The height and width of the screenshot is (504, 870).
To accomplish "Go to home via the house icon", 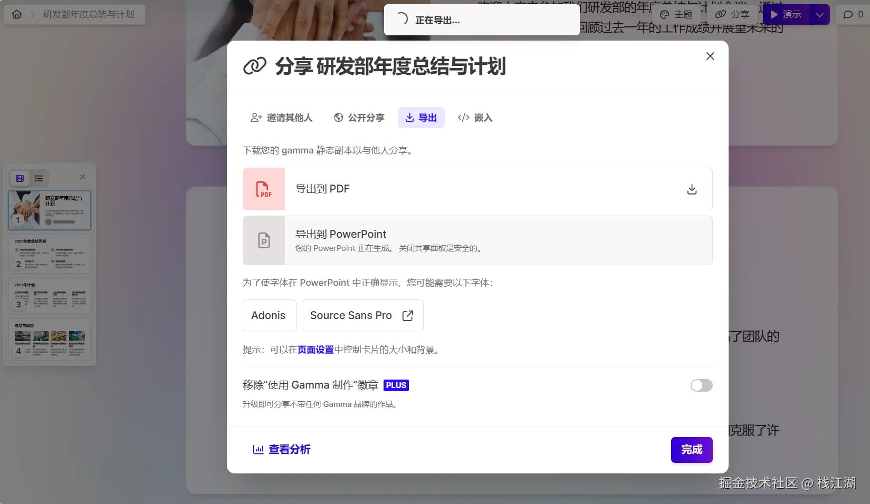I will click(x=17, y=14).
